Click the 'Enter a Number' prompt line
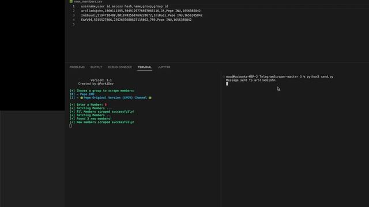 (88, 105)
